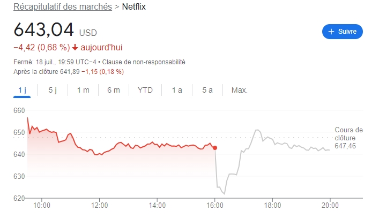Choose the 6 m time range
The width and height of the screenshot is (379, 218).
113,90
